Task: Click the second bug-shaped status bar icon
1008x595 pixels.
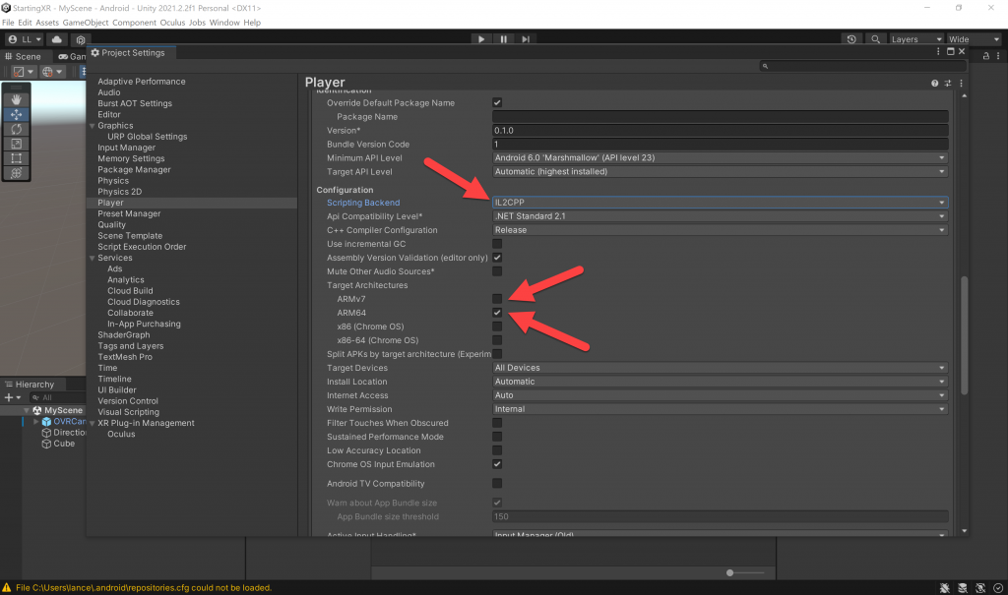Action: click(x=963, y=588)
